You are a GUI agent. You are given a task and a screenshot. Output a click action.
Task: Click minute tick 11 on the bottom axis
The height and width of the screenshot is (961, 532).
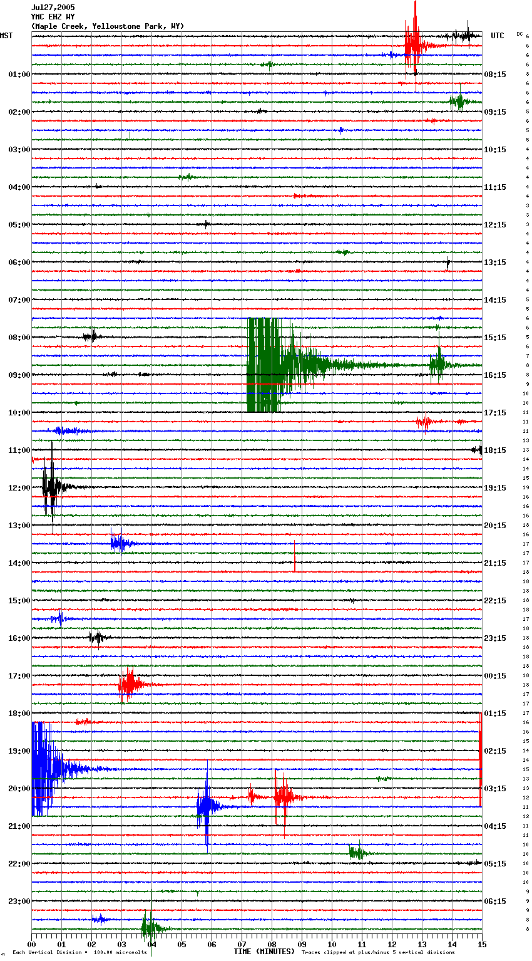(362, 943)
